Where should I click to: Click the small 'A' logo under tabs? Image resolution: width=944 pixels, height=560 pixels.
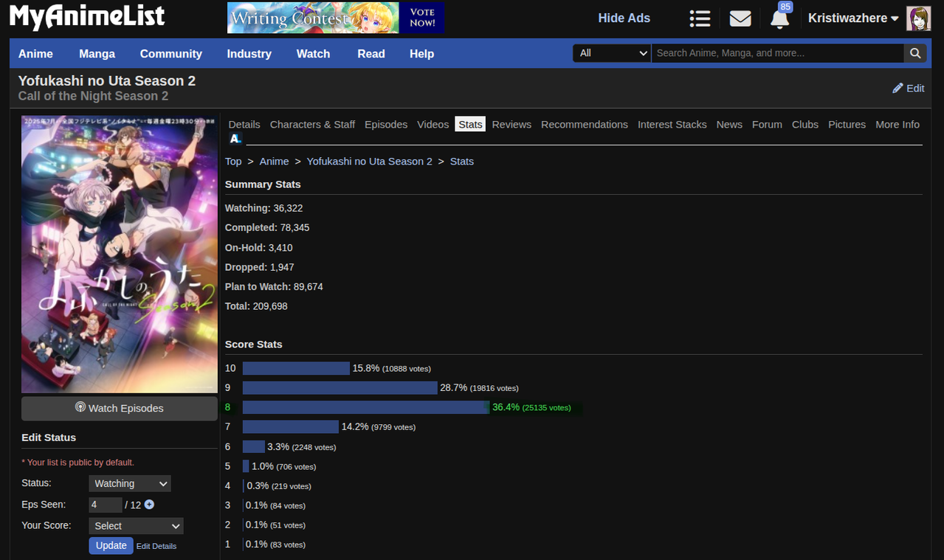coord(235,139)
